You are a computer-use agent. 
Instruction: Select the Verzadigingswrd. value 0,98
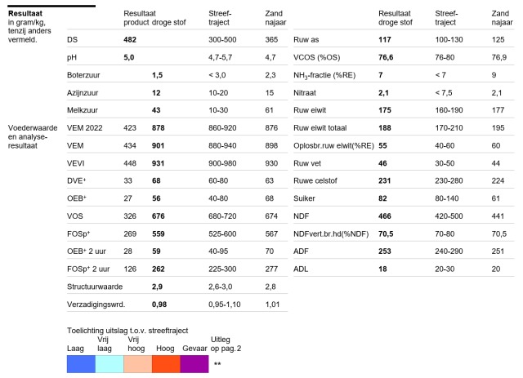[159, 305]
